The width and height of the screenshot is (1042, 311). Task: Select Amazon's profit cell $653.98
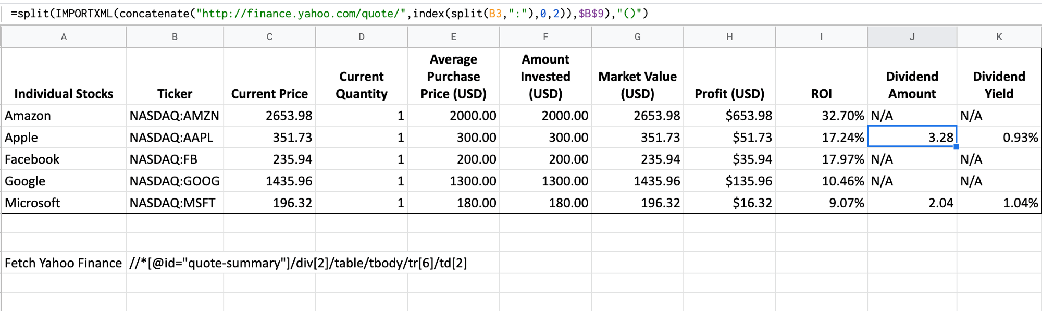point(729,115)
